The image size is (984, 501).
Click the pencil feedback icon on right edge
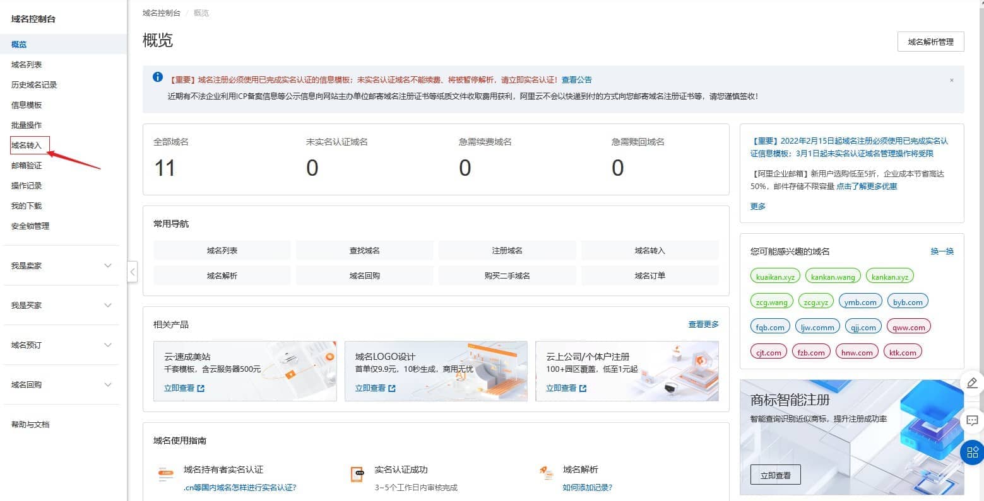[972, 383]
